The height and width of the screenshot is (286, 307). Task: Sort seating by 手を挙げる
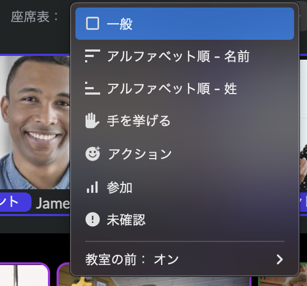pos(185,121)
